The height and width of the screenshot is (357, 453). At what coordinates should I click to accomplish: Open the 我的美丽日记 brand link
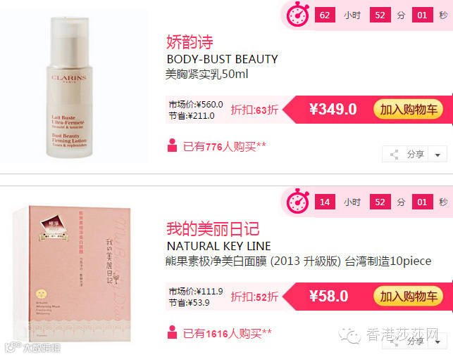click(213, 229)
